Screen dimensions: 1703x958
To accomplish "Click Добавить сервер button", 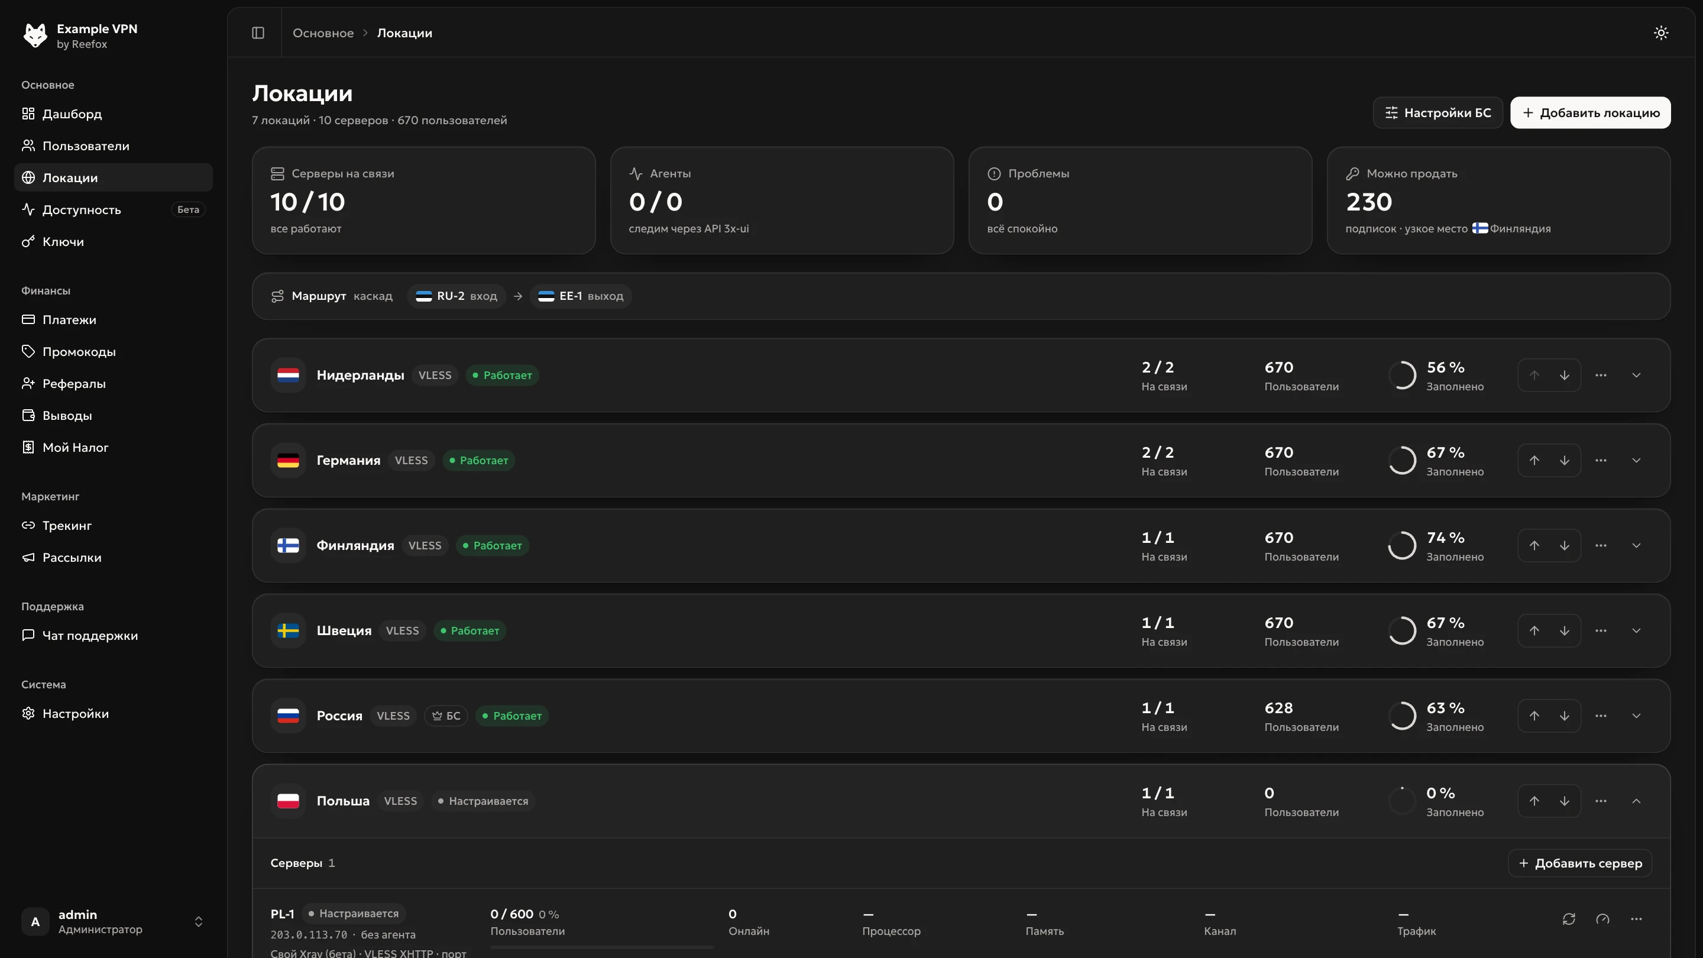I will [x=1579, y=863].
